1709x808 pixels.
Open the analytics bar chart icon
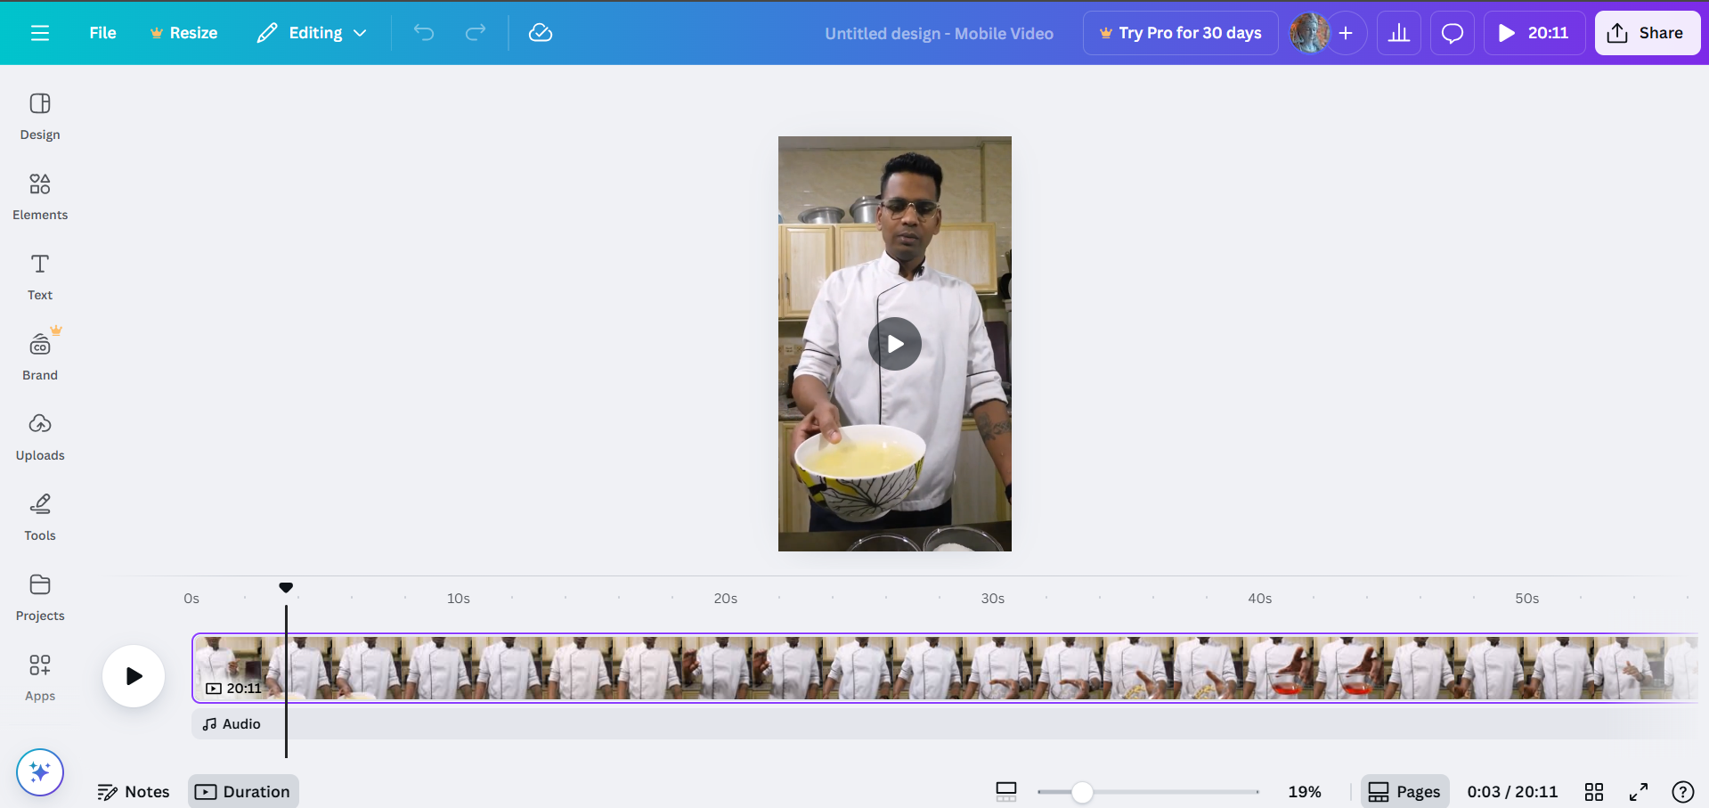1398,33
